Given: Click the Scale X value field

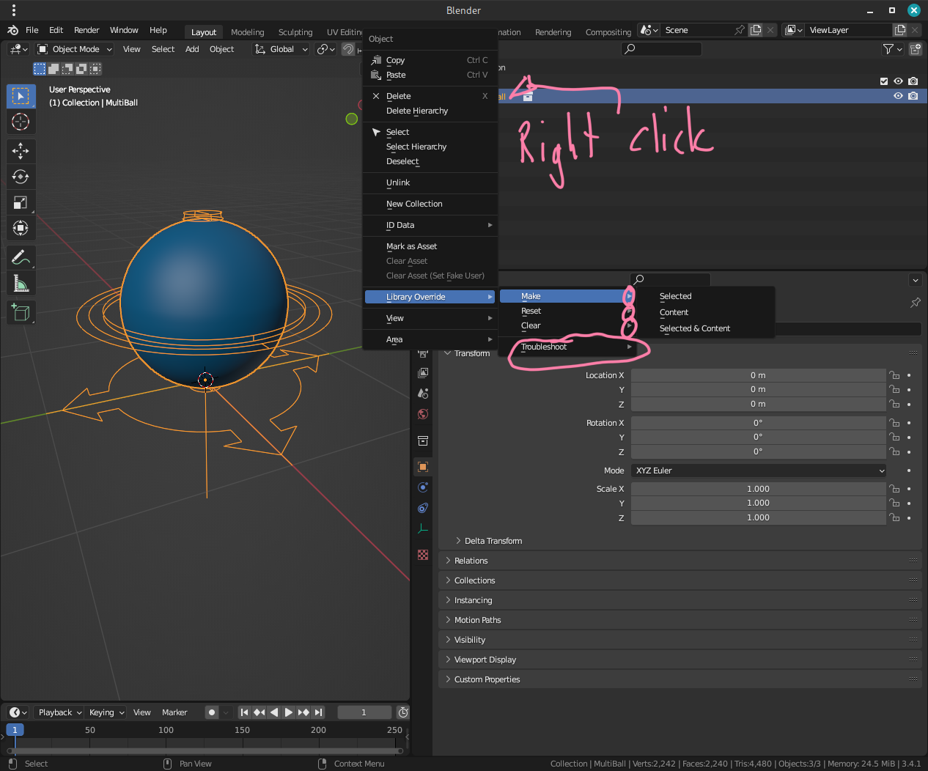Looking at the screenshot, I should coord(758,489).
